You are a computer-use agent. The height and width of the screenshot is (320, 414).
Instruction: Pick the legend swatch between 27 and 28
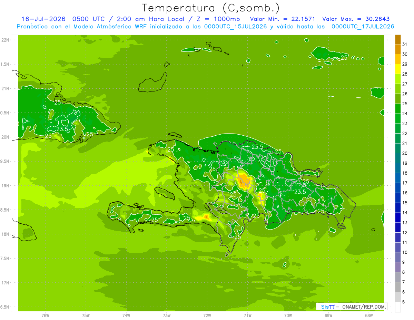coord(398,79)
